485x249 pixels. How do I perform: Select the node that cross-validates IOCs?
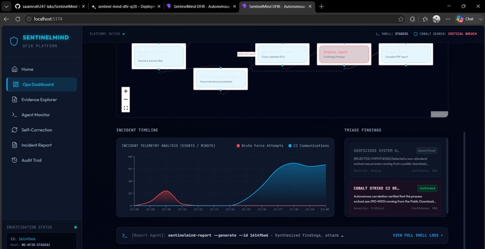click(x=282, y=54)
